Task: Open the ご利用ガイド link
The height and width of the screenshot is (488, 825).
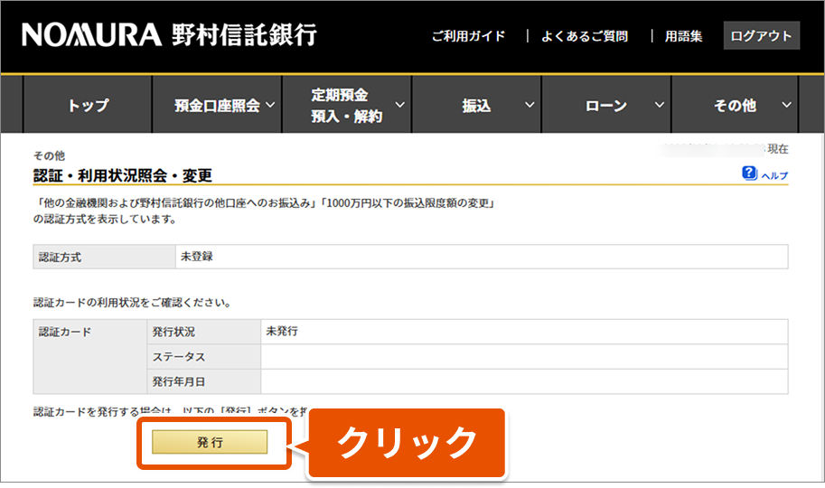Action: (467, 36)
